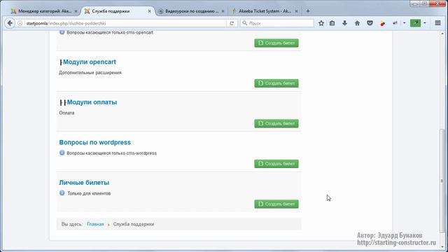
Task: Create ticket in cms-opencart category
Action: click(x=276, y=43)
